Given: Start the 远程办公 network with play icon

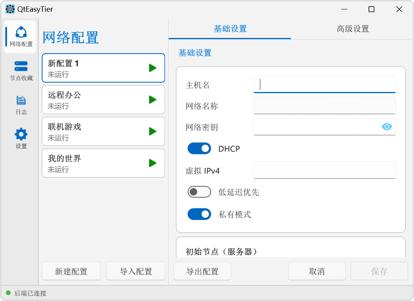Looking at the screenshot, I should (153, 100).
